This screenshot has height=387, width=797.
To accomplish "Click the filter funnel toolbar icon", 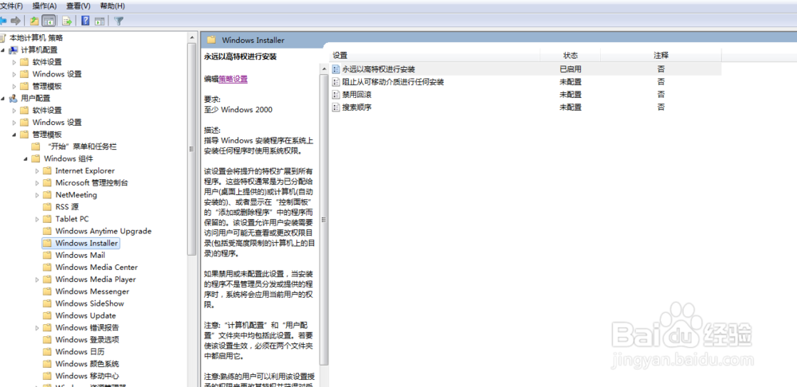I will pyautogui.click(x=119, y=21).
